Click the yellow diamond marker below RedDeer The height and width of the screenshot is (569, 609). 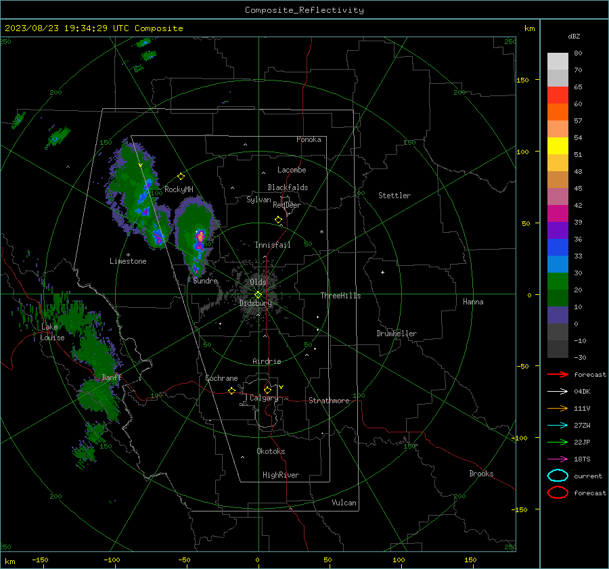tap(278, 220)
